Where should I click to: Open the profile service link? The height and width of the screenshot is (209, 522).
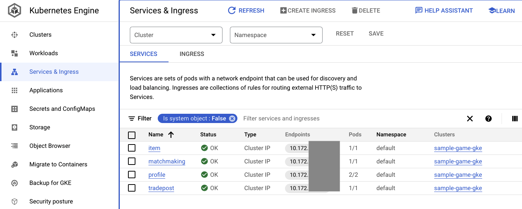157,175
